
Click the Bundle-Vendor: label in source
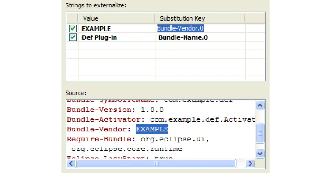click(x=99, y=129)
